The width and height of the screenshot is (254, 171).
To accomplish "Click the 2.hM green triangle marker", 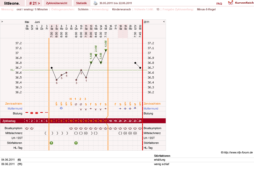I will pyautogui.click(x=96, y=55).
